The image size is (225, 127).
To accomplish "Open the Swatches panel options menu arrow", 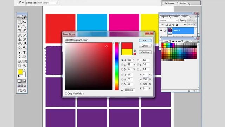I will [x=198, y=41].
